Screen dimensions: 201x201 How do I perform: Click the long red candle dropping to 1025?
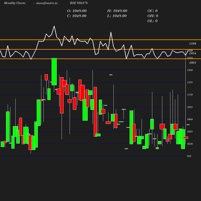95,112
